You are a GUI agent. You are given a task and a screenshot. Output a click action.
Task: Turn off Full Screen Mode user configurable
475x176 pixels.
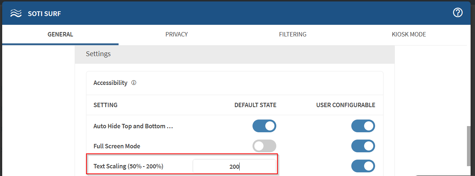tap(363, 146)
